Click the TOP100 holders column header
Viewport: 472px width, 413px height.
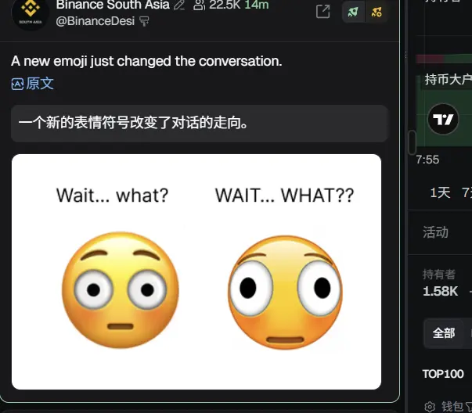pyautogui.click(x=443, y=374)
